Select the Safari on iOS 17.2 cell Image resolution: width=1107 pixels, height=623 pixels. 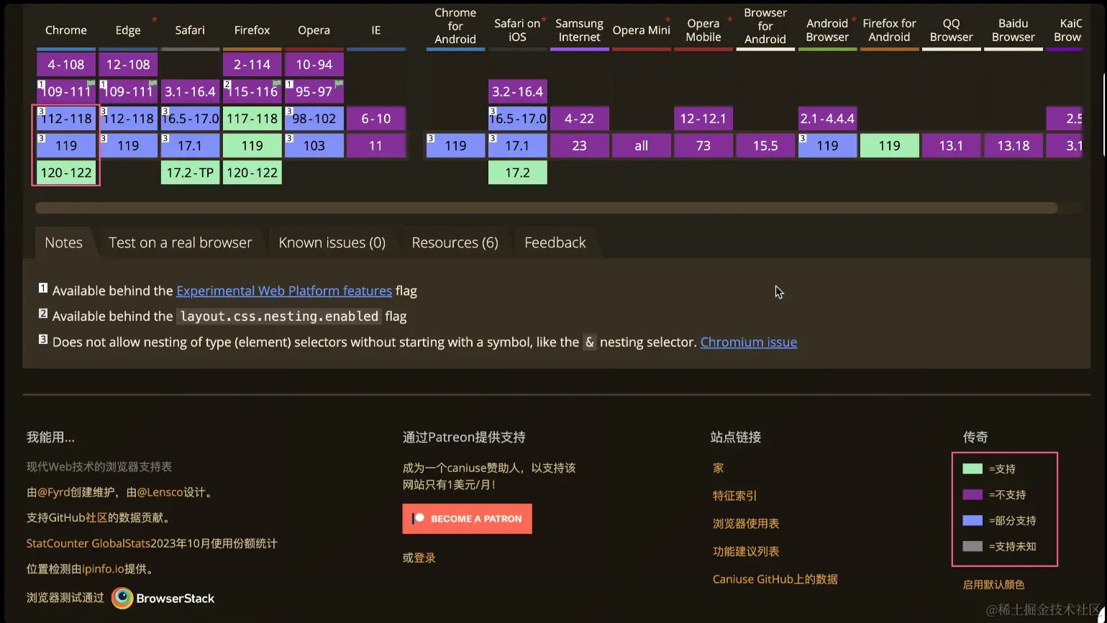(517, 173)
